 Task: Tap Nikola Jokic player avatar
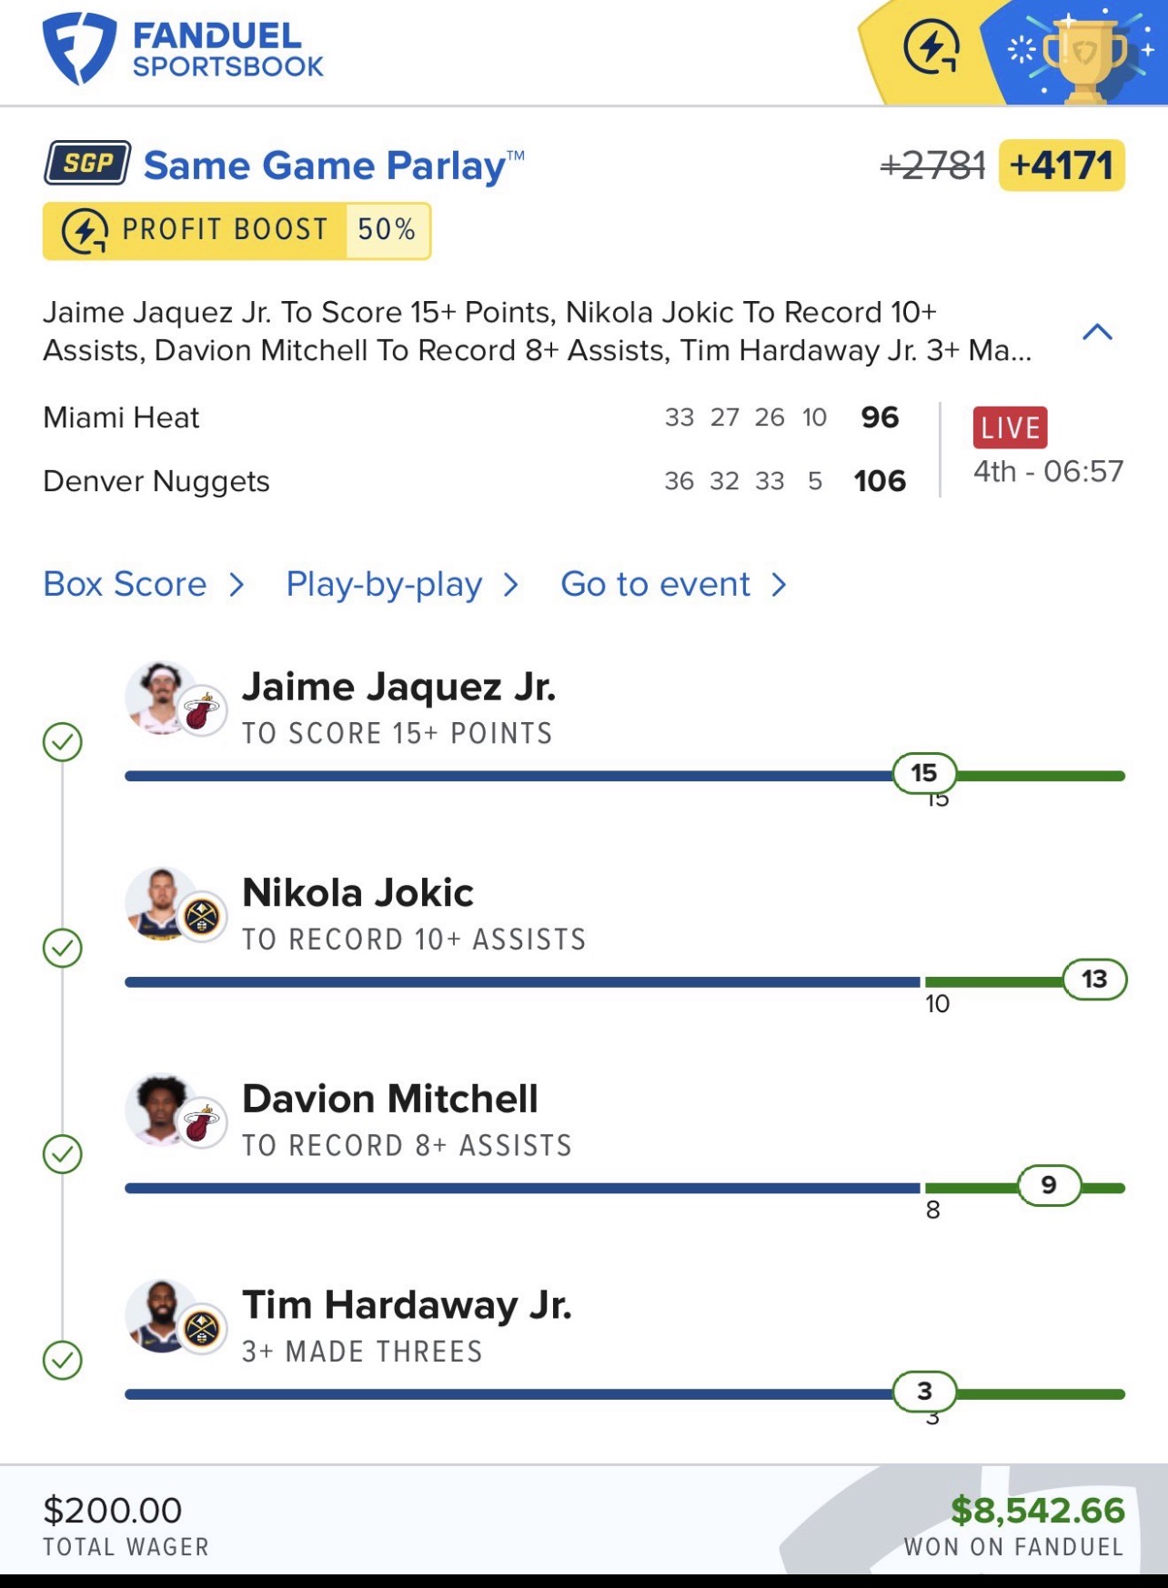click(162, 904)
